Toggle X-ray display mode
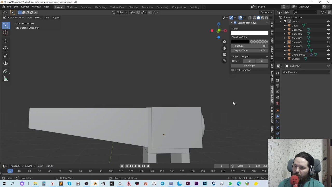 [x=249, y=18]
